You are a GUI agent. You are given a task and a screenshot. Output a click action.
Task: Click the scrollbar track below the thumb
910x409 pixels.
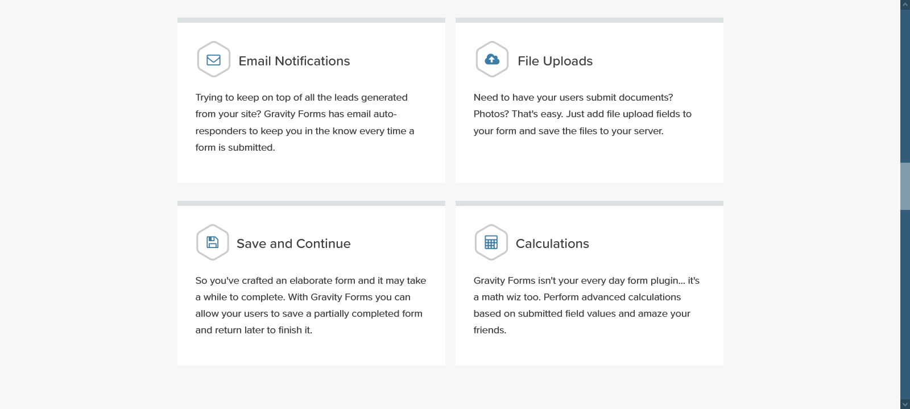point(905,301)
